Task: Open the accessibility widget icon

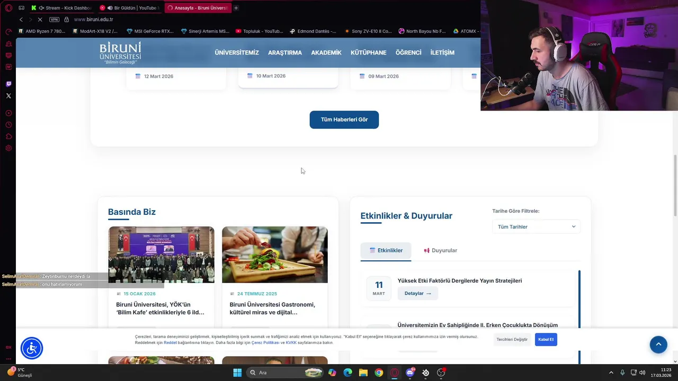Action: tap(32, 348)
